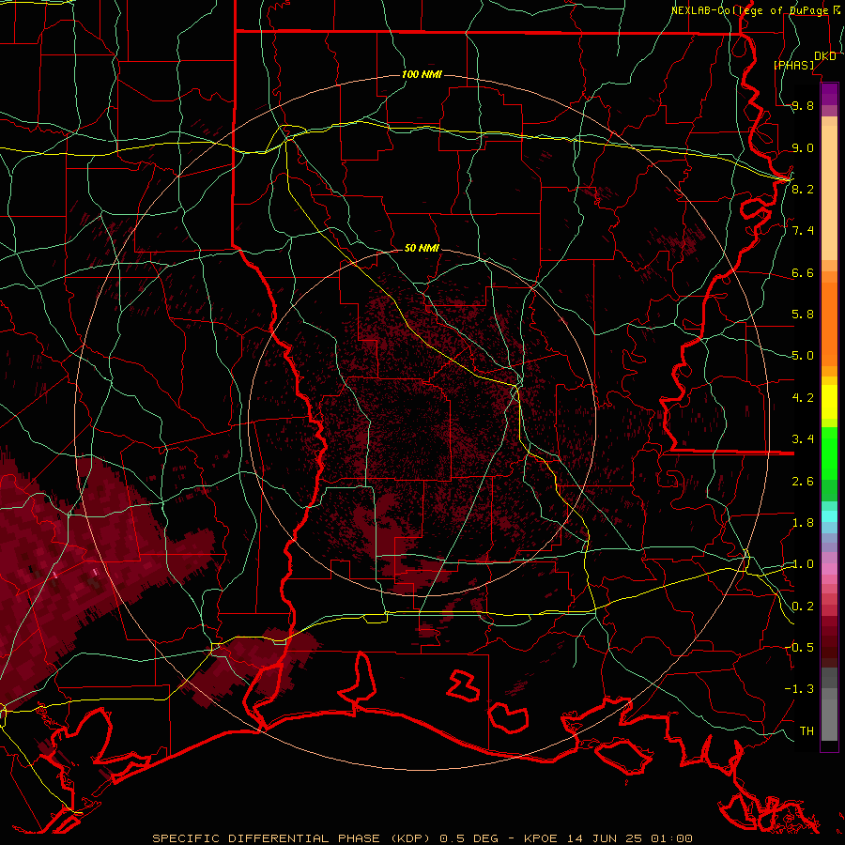Click the NEXLAB-College of DuPage label
The height and width of the screenshot is (845, 845).
click(x=749, y=10)
